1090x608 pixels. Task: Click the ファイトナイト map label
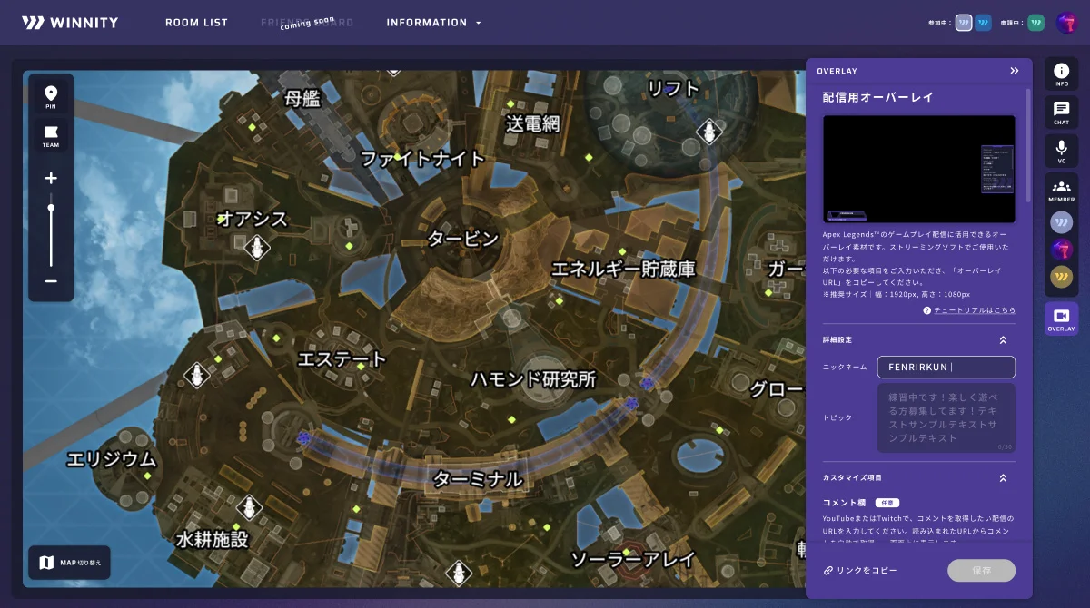tap(423, 159)
